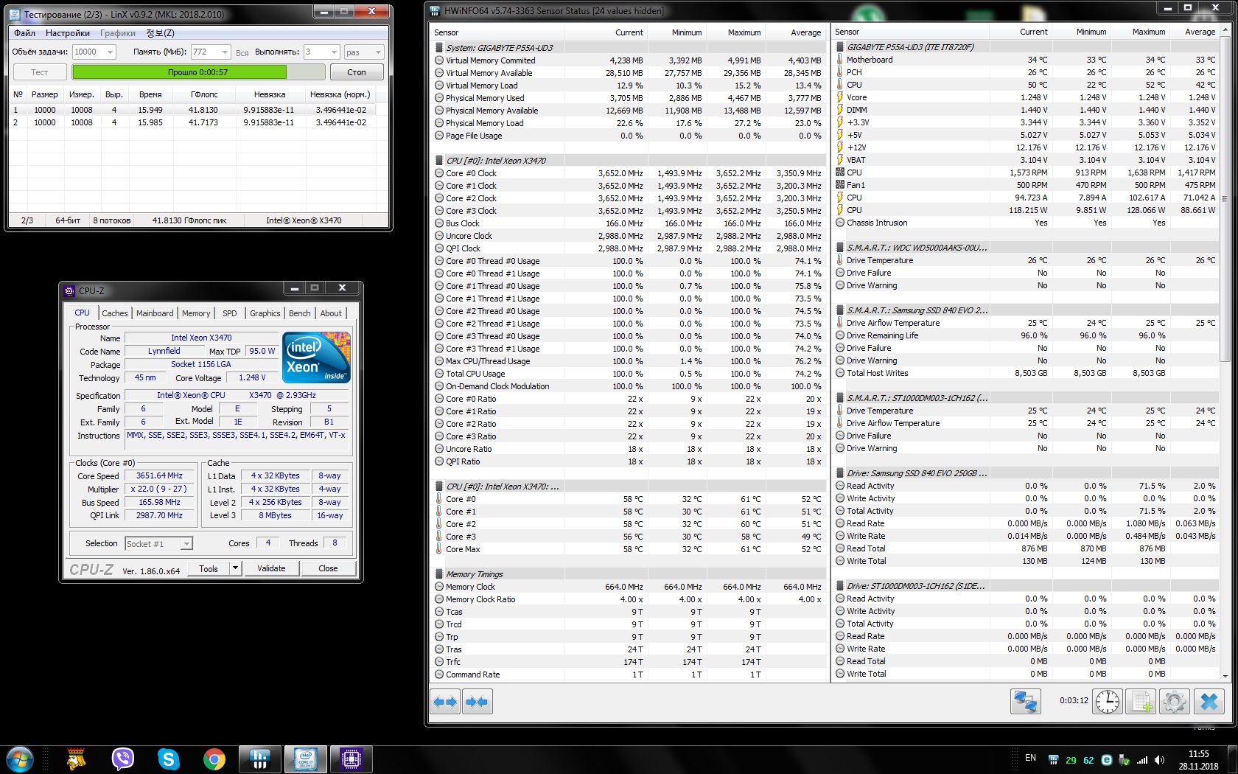Image resolution: width=1238 pixels, height=774 pixels.
Task: Click the 'Вся' all-memory label in LinX
Action: tap(242, 53)
